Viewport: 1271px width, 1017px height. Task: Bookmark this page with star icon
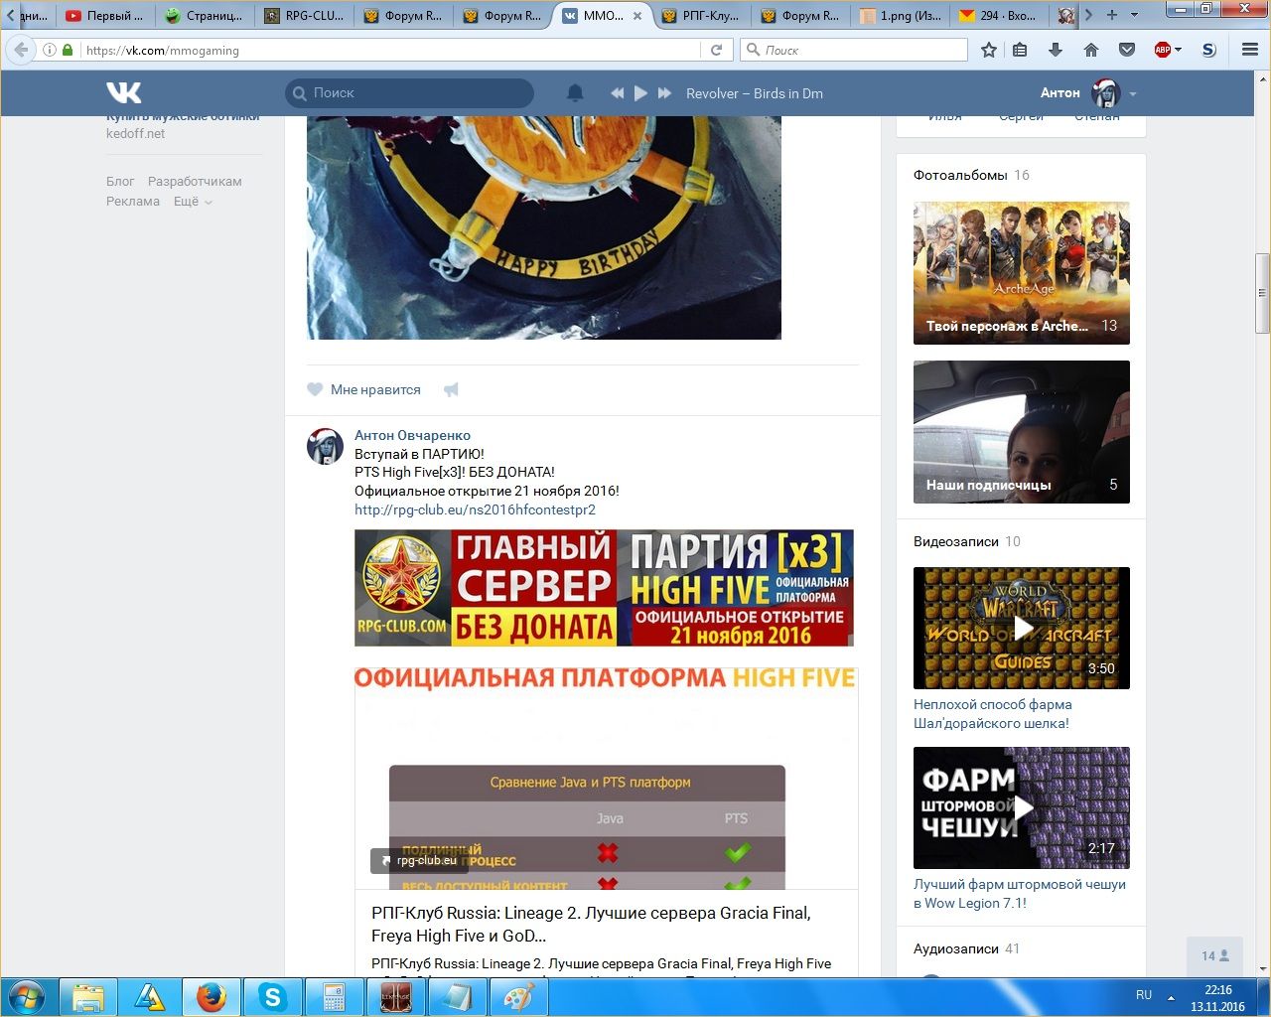989,50
